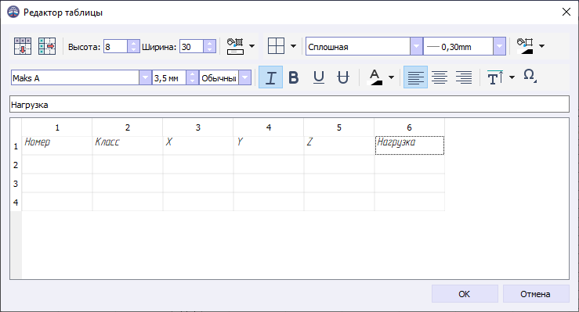
Task: Click the Ширина input field
Action: coord(191,46)
